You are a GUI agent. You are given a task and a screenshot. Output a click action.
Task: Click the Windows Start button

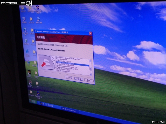click(33, 101)
